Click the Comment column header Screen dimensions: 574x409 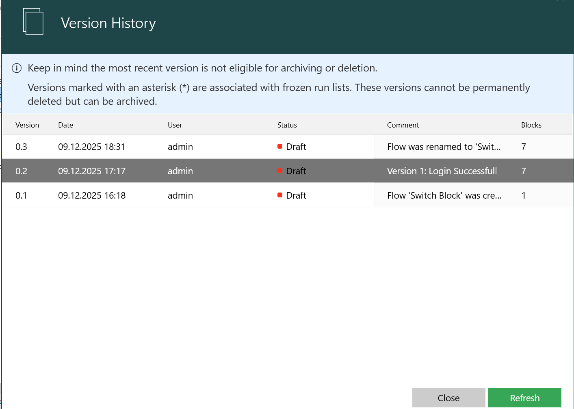pyautogui.click(x=403, y=125)
